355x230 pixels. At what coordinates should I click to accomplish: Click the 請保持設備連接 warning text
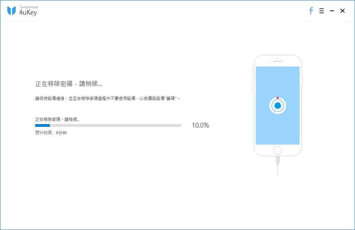(108, 98)
